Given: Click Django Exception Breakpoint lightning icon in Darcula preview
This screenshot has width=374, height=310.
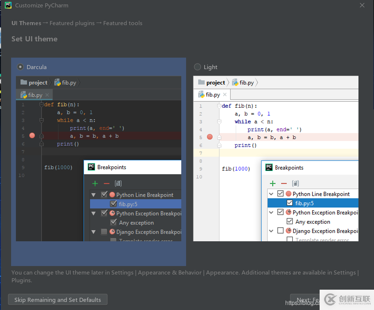Looking at the screenshot, I should [x=112, y=232].
